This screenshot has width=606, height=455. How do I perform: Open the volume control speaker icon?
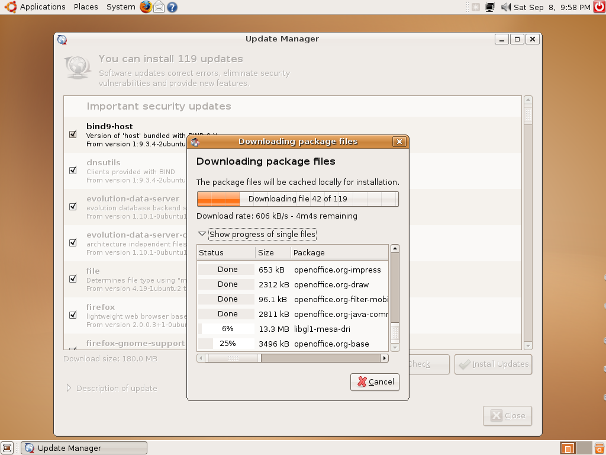pos(505,7)
